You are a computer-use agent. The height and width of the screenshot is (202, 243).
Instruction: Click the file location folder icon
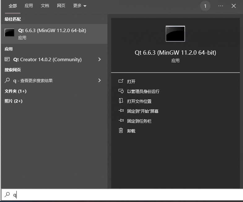[x=121, y=101]
